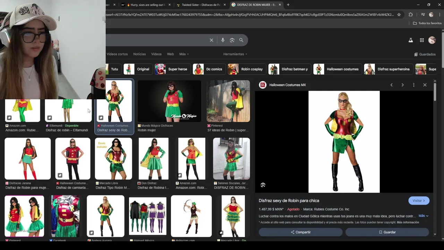Select the Halloween costumes filter chip
The image size is (444, 250).
pyautogui.click(x=337, y=69)
